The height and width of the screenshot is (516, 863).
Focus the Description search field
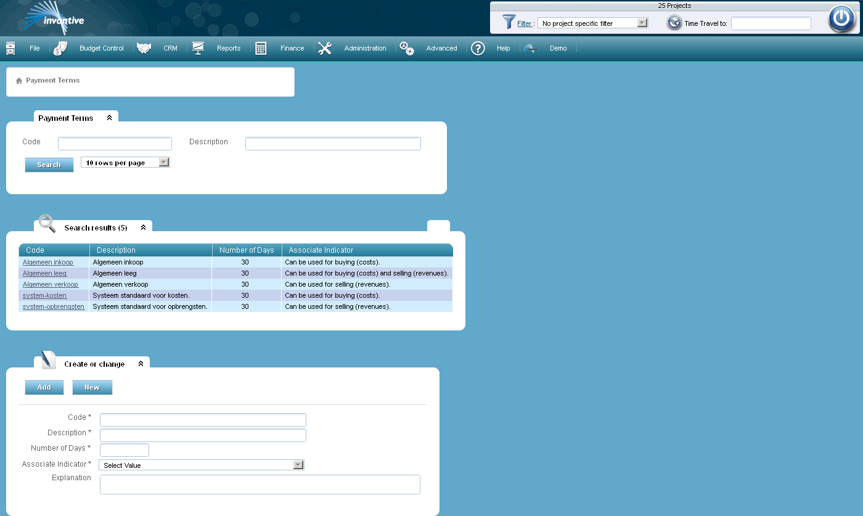[333, 144]
